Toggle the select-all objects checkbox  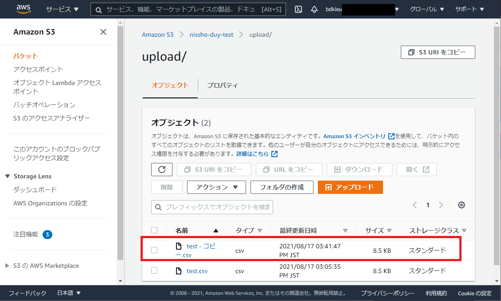pyautogui.click(x=154, y=230)
